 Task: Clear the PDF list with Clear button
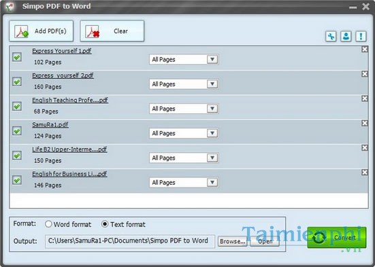point(112,31)
